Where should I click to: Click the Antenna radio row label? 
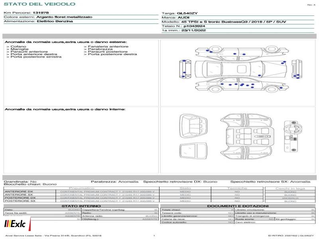click(93, 216)
